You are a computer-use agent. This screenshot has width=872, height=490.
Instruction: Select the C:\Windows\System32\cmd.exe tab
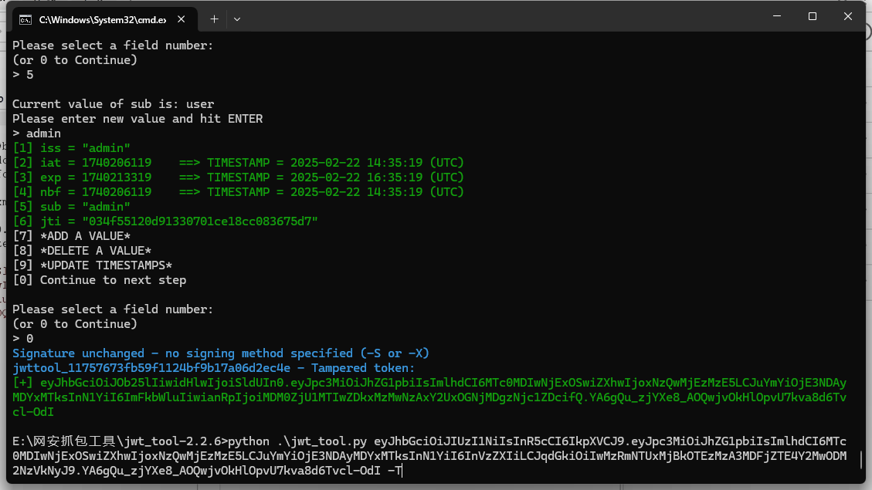point(100,19)
